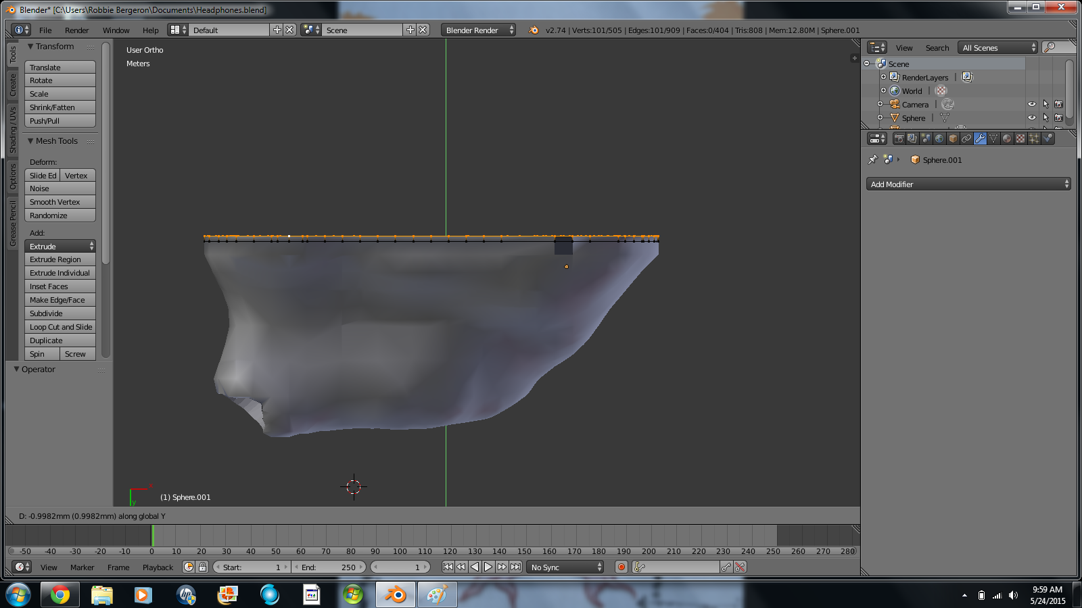This screenshot has width=1082, height=608.
Task: Collapse the Transform panel
Action: point(30,47)
